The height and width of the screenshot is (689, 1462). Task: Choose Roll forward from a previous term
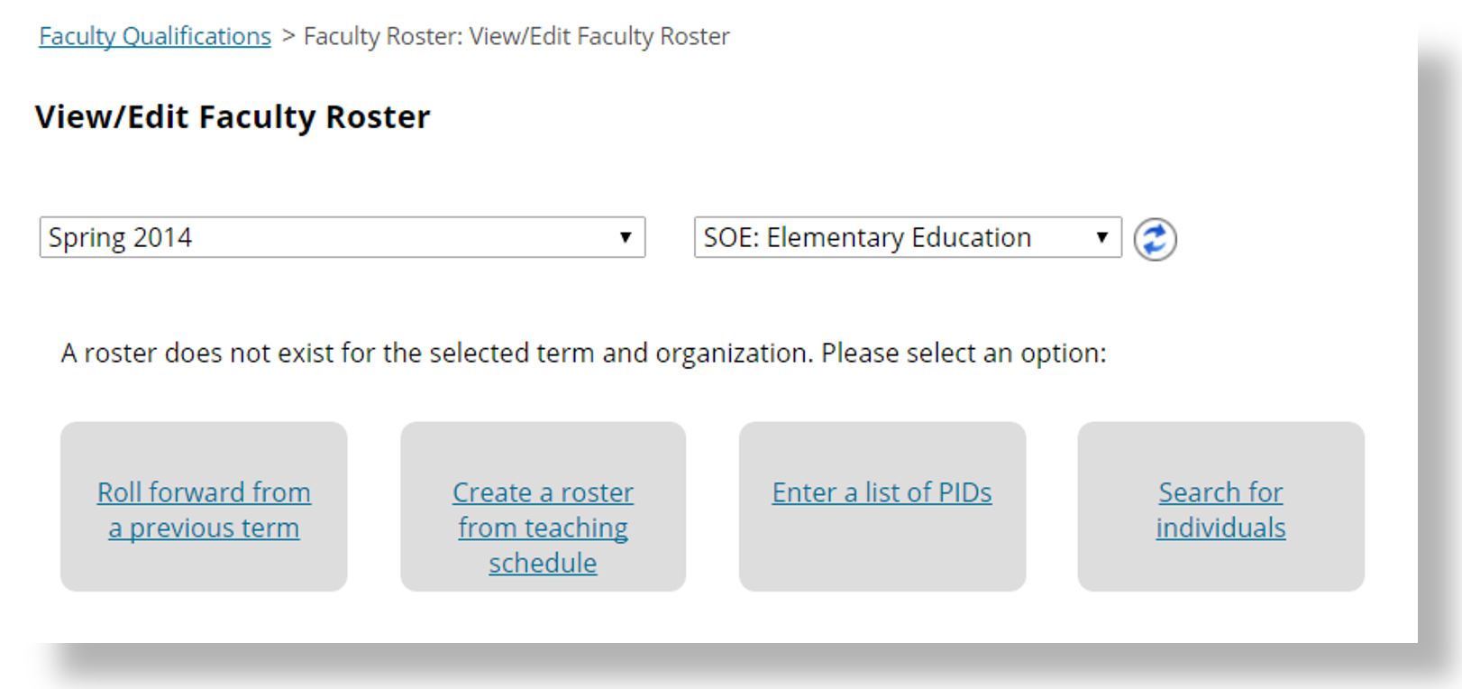pos(204,510)
